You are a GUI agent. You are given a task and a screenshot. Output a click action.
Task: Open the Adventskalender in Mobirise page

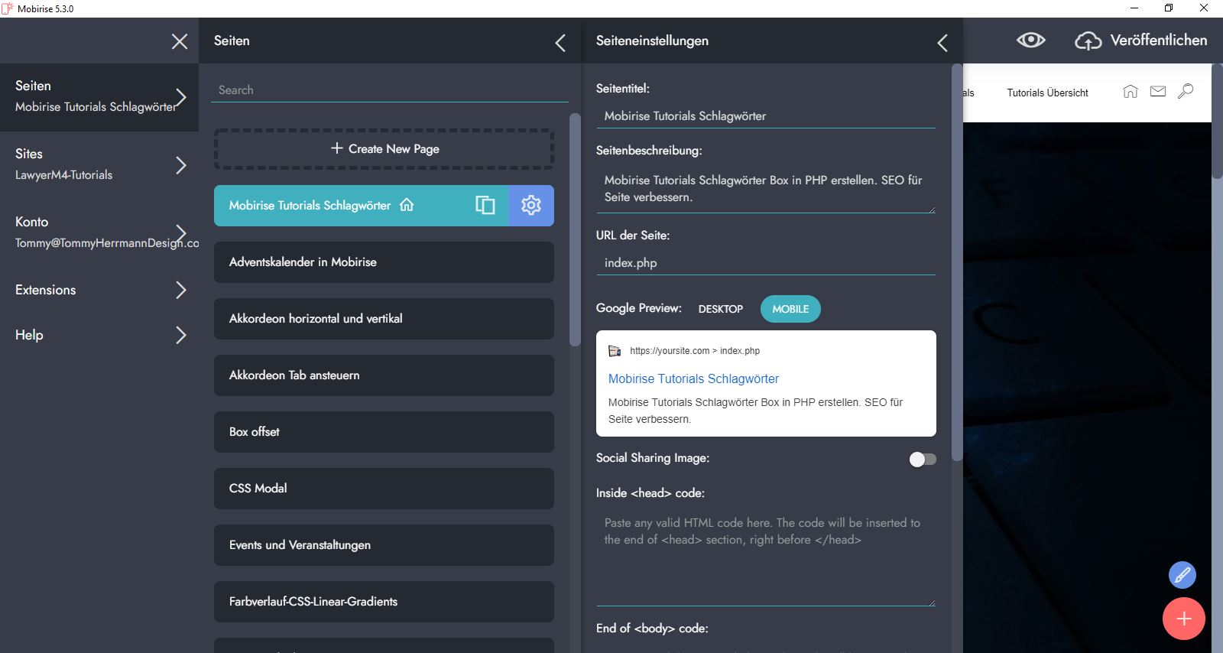(384, 262)
